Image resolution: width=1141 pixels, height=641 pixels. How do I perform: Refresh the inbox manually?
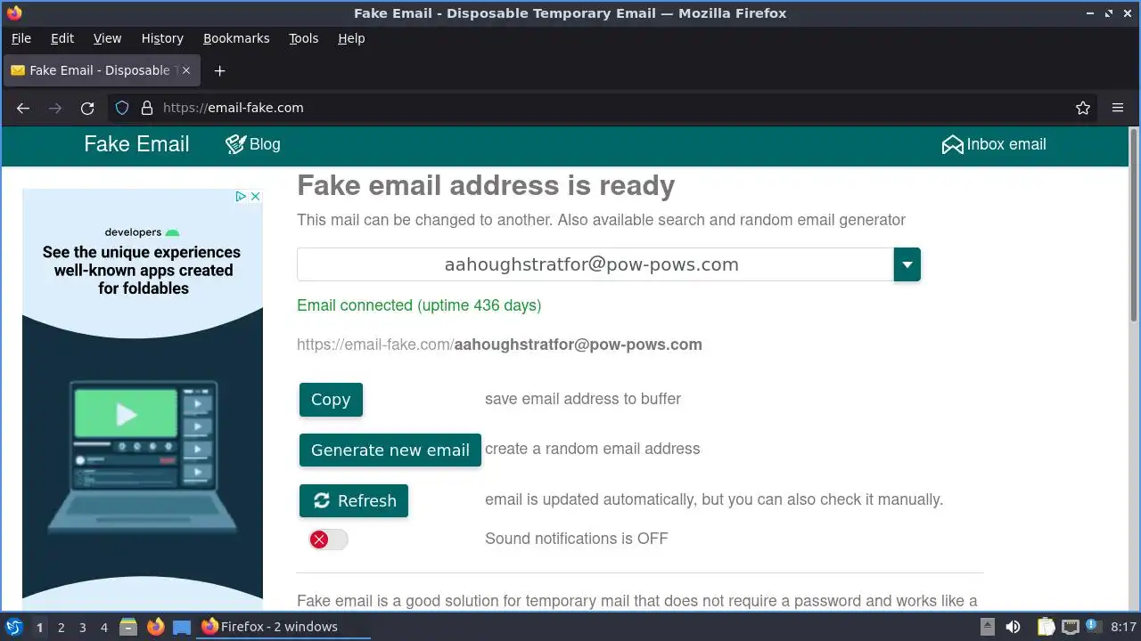pyautogui.click(x=354, y=500)
